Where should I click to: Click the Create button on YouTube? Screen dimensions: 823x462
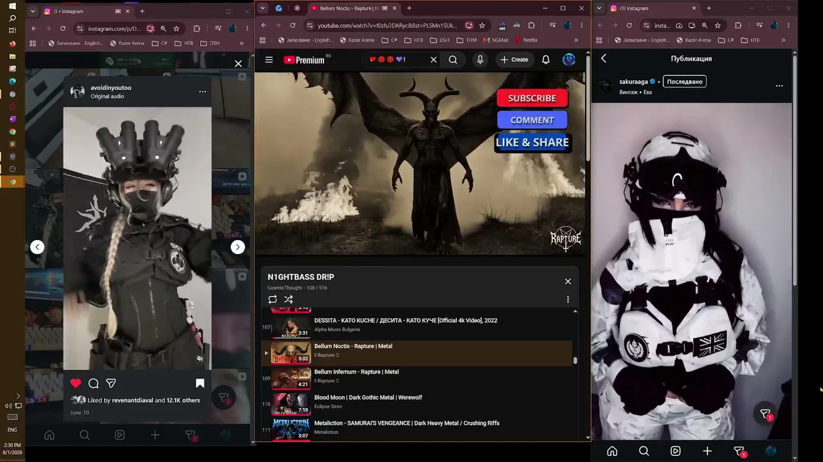(514, 60)
